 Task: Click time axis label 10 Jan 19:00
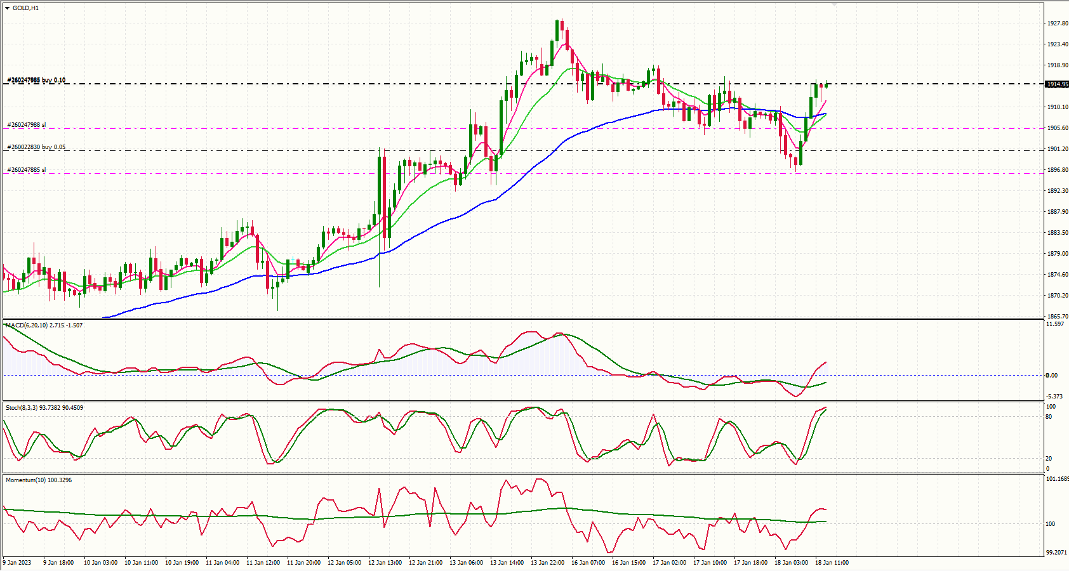[182, 563]
